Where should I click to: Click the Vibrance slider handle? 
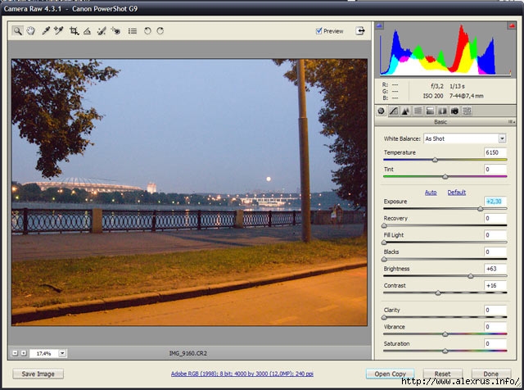445,334
